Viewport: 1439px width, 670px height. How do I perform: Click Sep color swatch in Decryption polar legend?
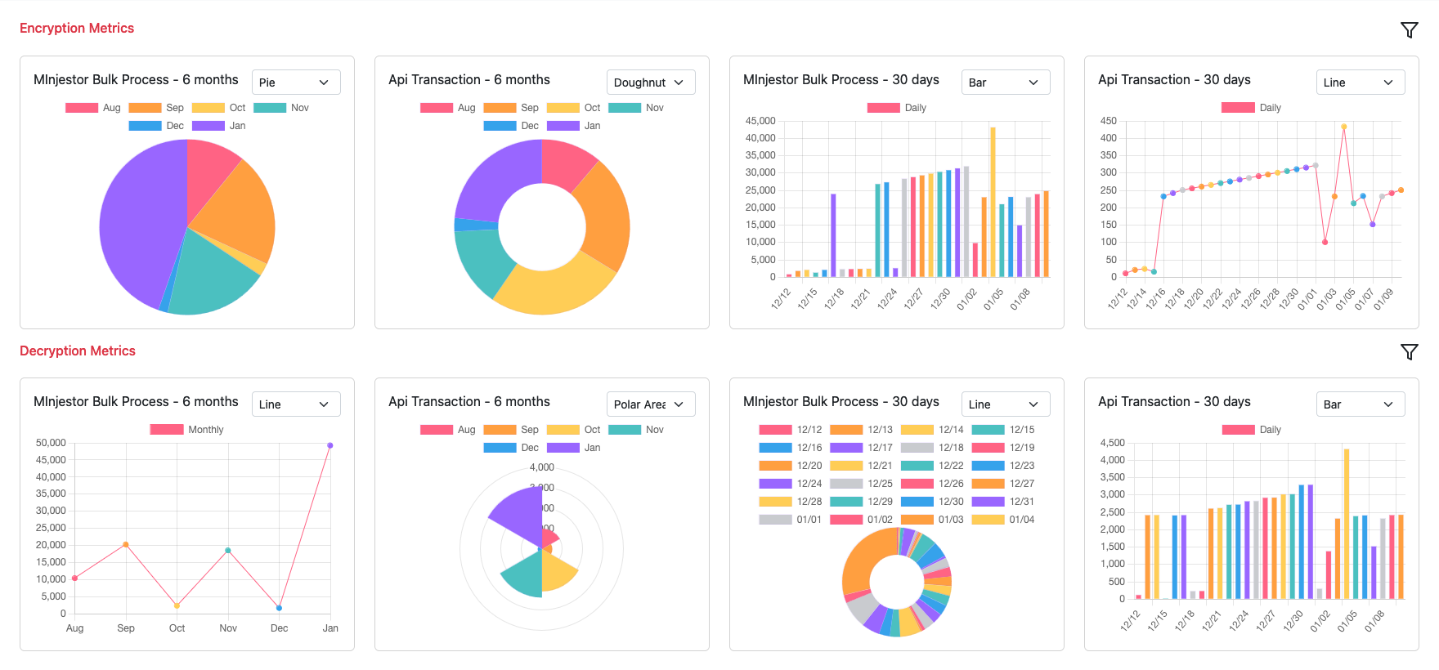pyautogui.click(x=500, y=430)
